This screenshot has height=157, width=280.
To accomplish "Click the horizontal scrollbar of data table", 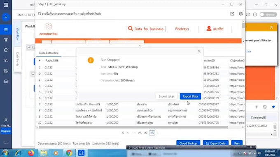I will [133, 127].
